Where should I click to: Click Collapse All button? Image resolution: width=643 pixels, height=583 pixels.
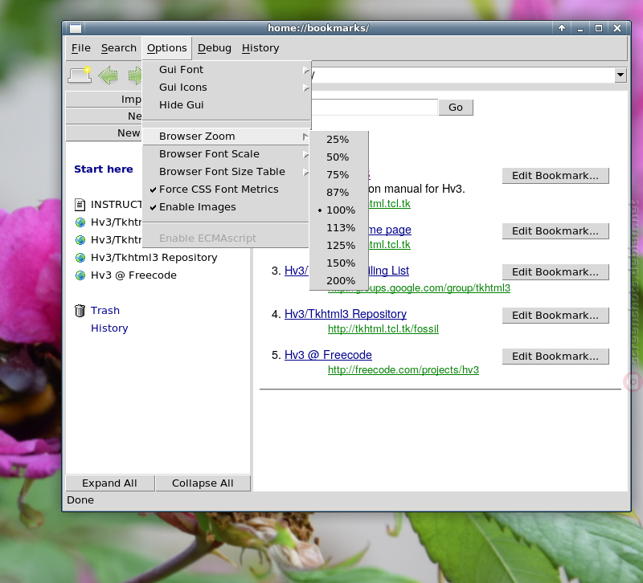pyautogui.click(x=203, y=483)
